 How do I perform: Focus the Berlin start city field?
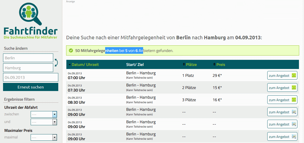pos(28,58)
